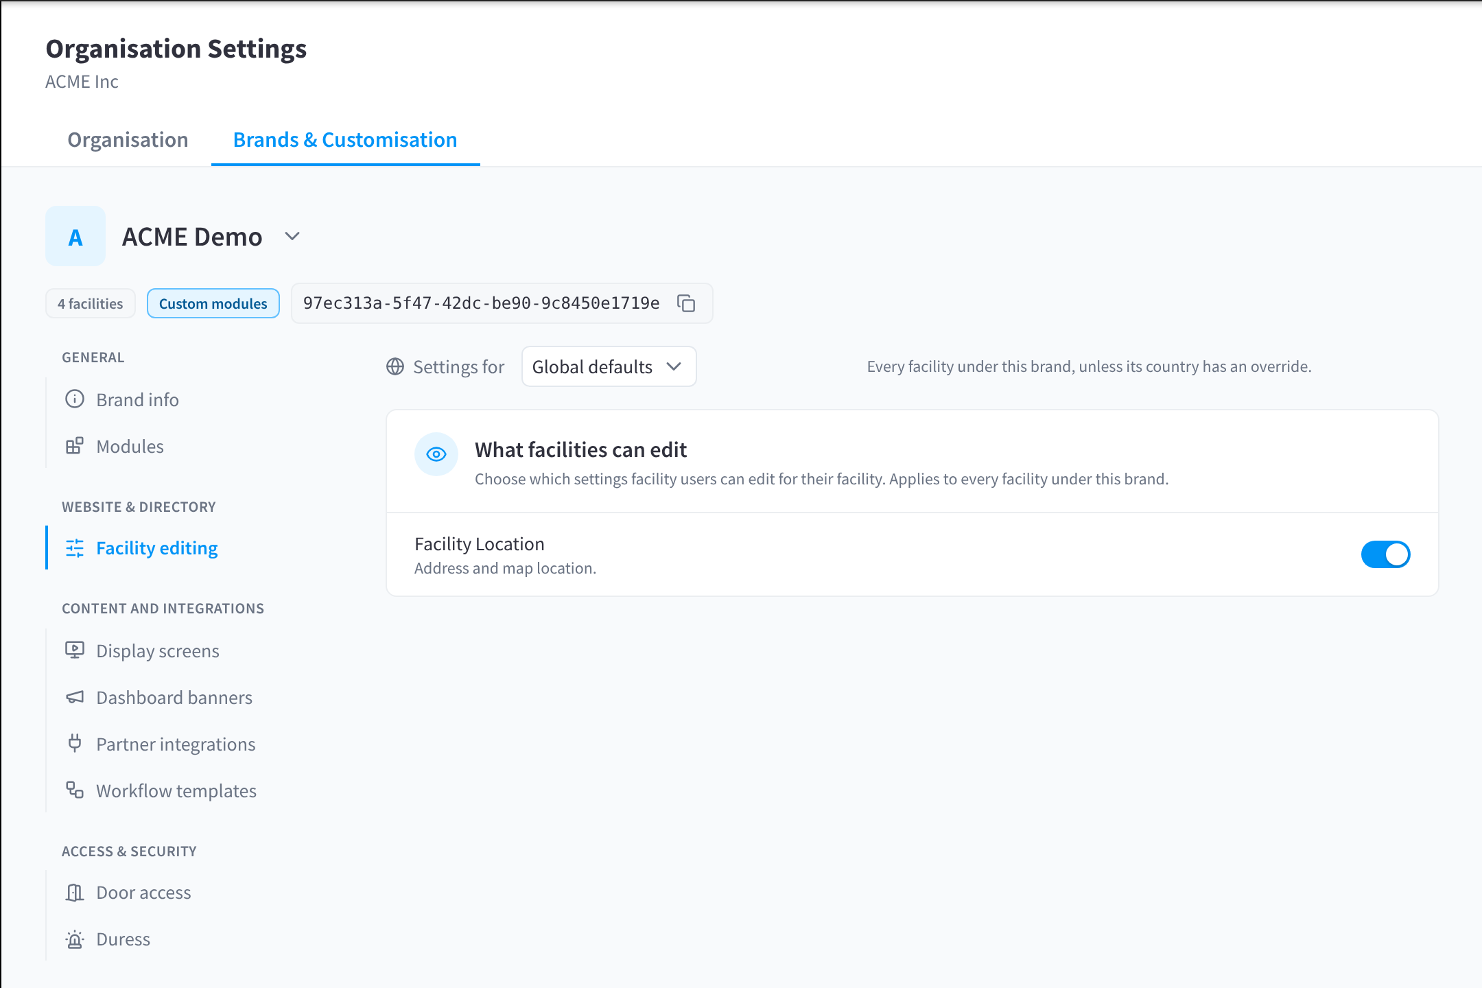1482x988 pixels.
Task: Switch to the Organisation tab
Action: pos(128,140)
